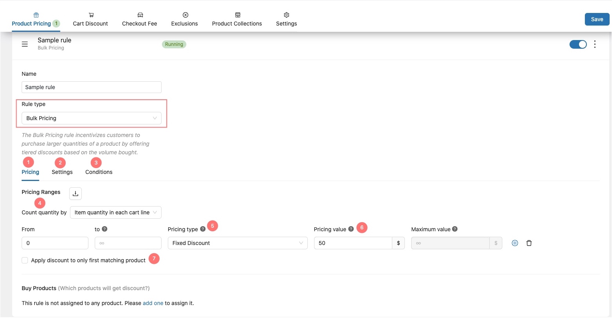Delete the pricing range with trash icon
The height and width of the screenshot is (318, 612).
529,243
